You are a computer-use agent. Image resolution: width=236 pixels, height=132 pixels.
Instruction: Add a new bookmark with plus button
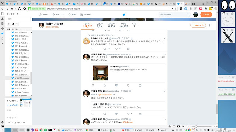point(9,24)
